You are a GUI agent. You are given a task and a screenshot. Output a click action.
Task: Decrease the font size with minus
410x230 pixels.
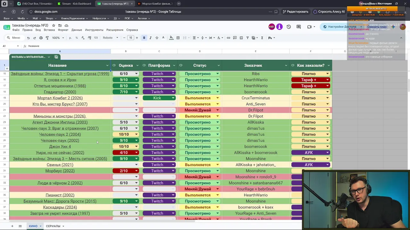tap(124, 38)
